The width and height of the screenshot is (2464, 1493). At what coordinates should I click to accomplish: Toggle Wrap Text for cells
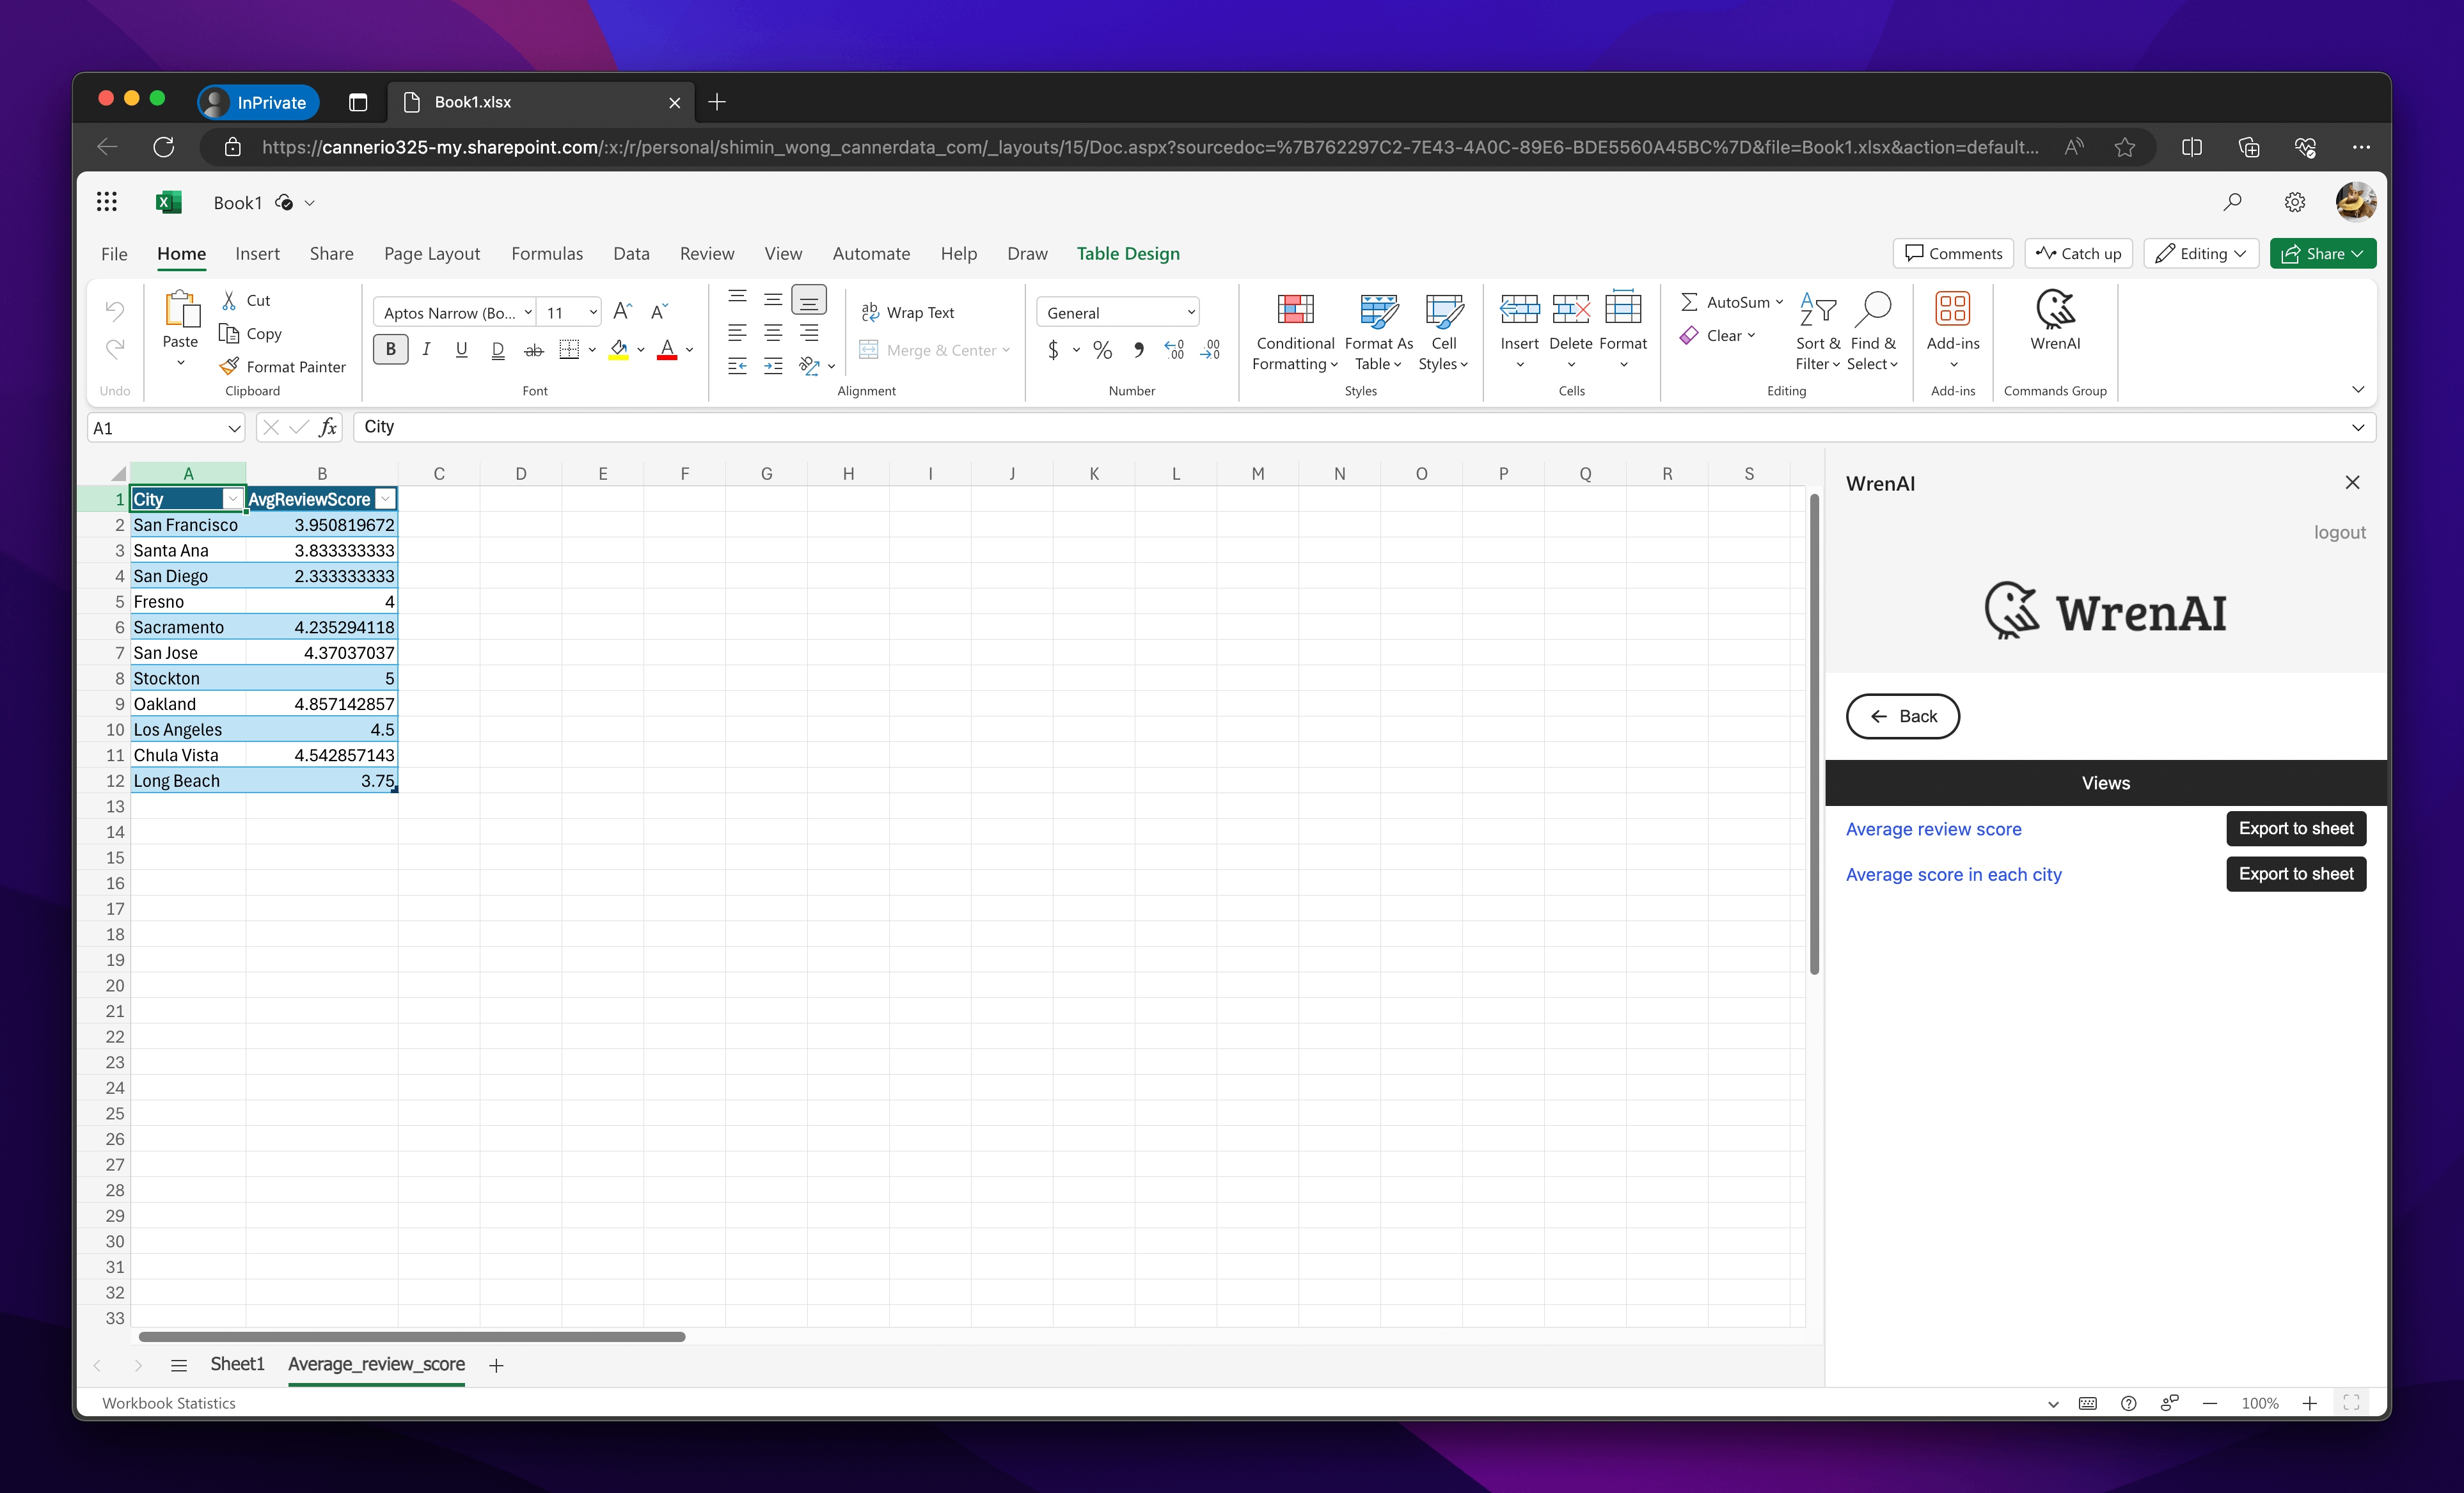(x=908, y=312)
